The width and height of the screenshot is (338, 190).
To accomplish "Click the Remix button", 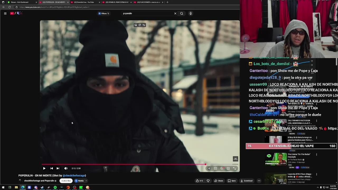I will [79, 181].
